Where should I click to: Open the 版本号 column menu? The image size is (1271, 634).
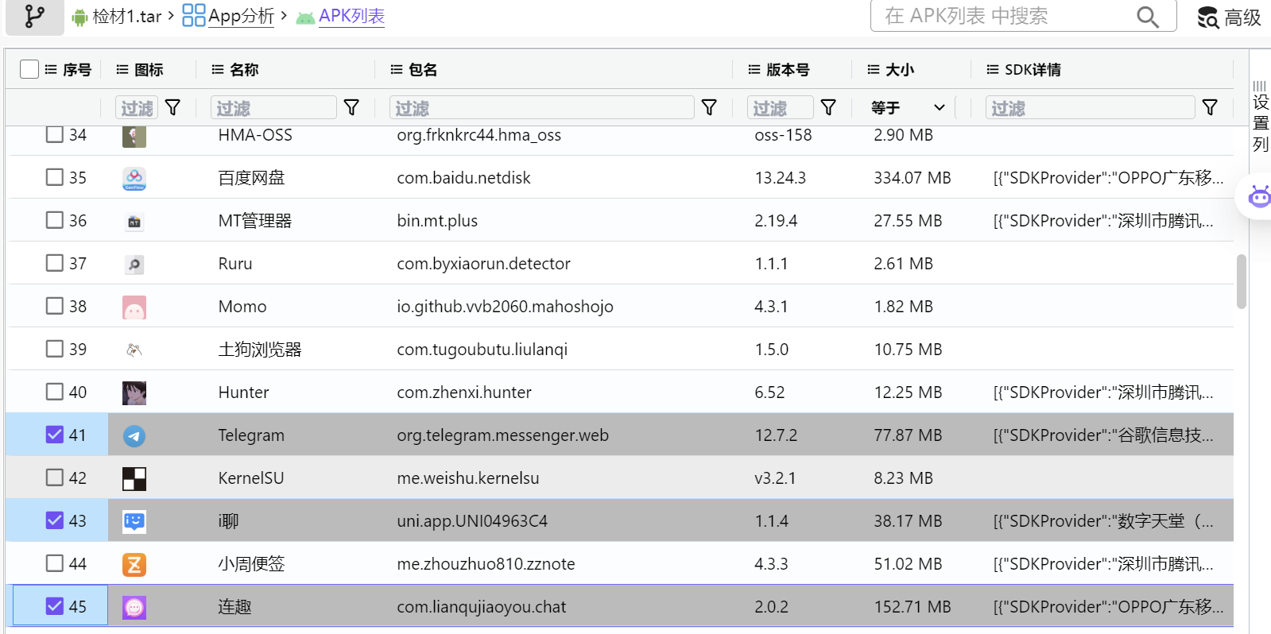pyautogui.click(x=754, y=69)
